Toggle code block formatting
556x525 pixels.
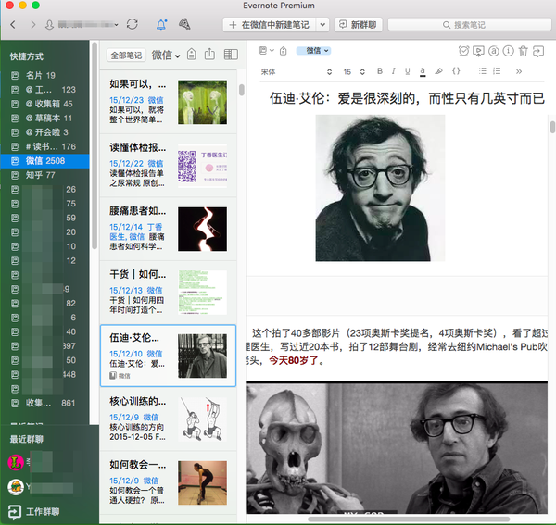tap(456, 71)
